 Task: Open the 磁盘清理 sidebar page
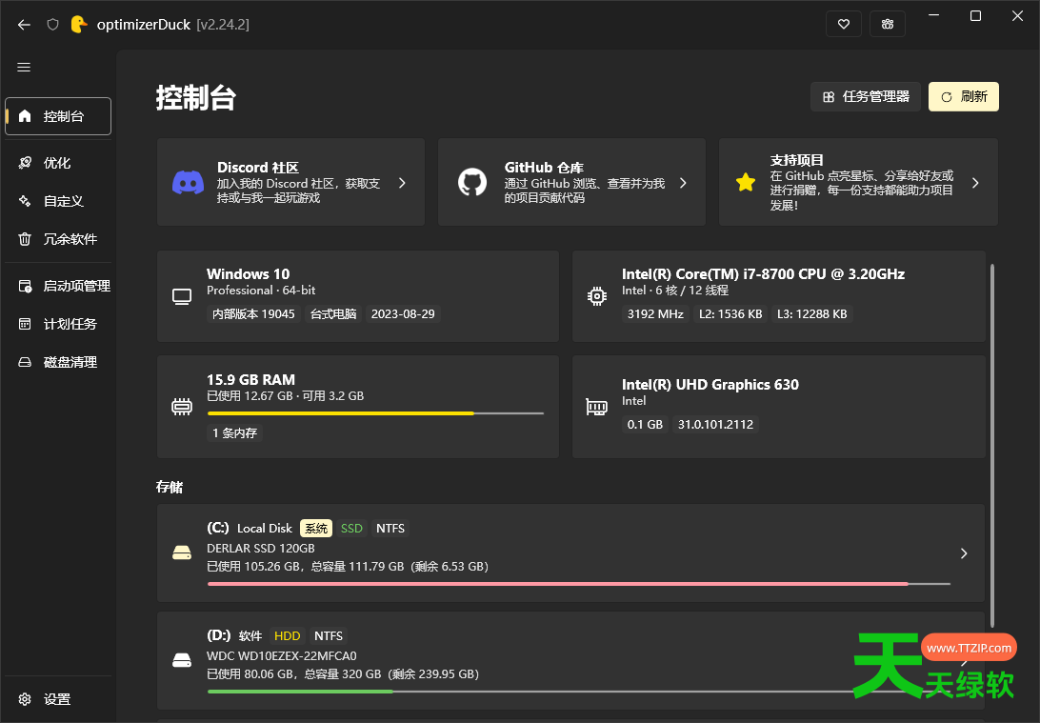[x=58, y=362]
